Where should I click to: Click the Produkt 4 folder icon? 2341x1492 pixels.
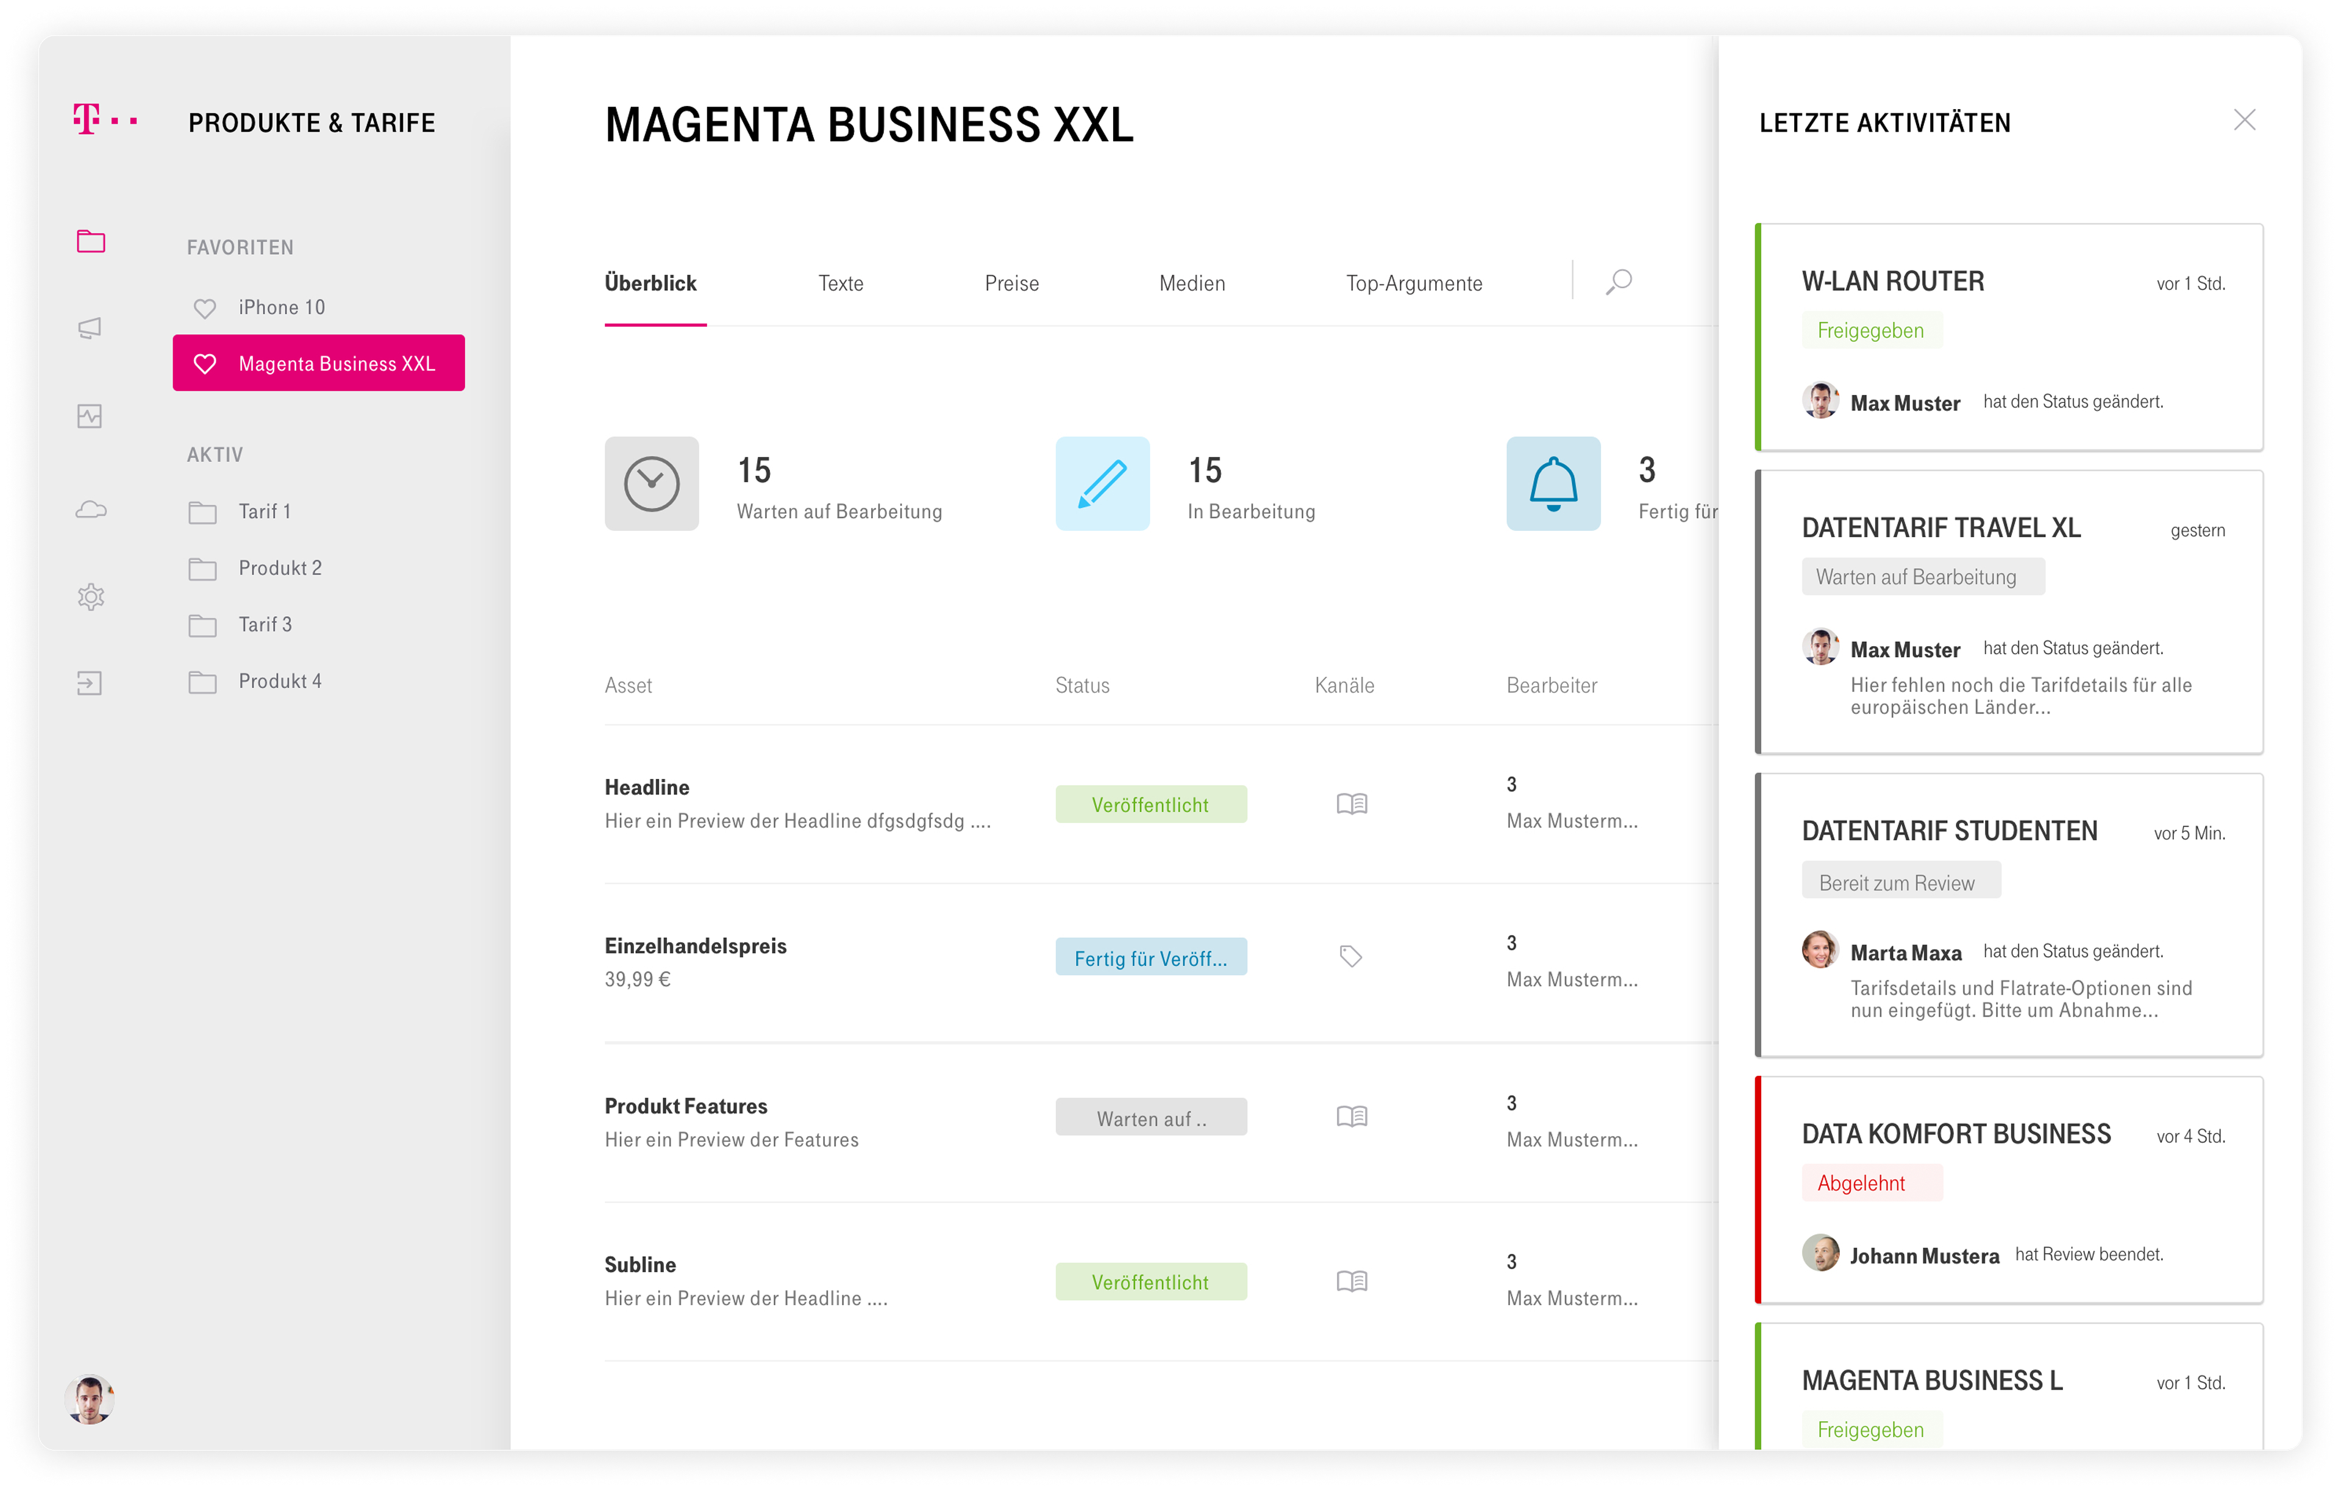(202, 681)
